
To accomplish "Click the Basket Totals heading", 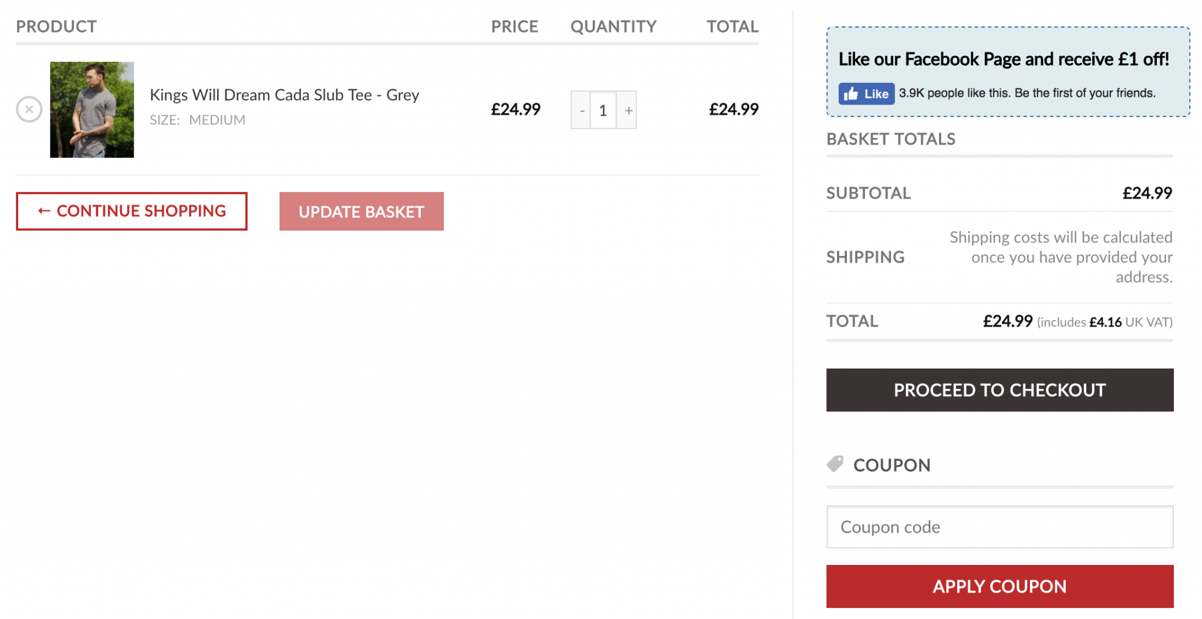I will coord(890,139).
